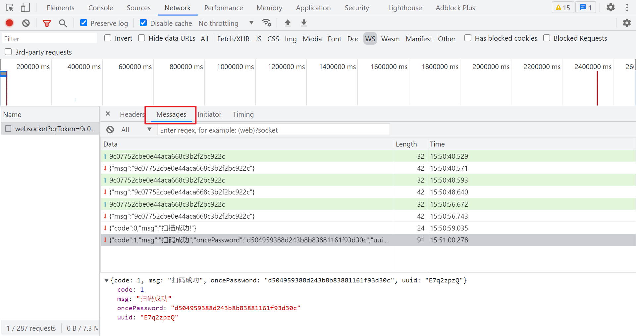Click the Name column header
The height and width of the screenshot is (336, 636).
tap(50, 114)
